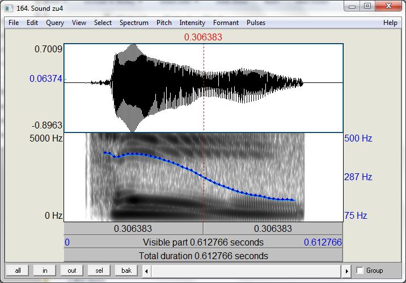Screen dimensions: 406x283
Task: Click the first blue pitch contour point
Action: click(105, 153)
